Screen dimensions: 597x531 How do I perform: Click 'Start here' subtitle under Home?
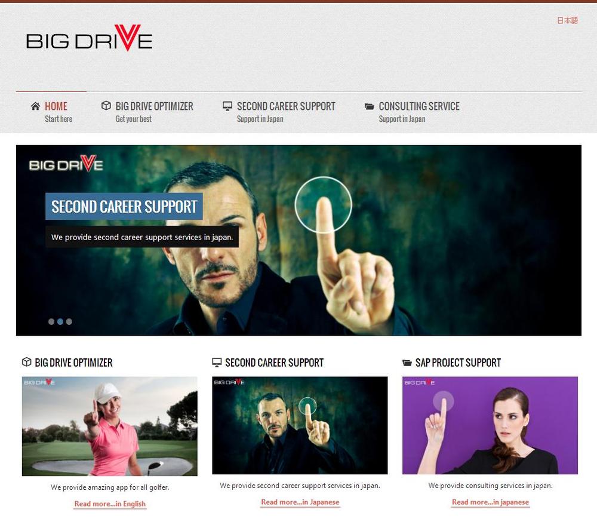point(59,119)
